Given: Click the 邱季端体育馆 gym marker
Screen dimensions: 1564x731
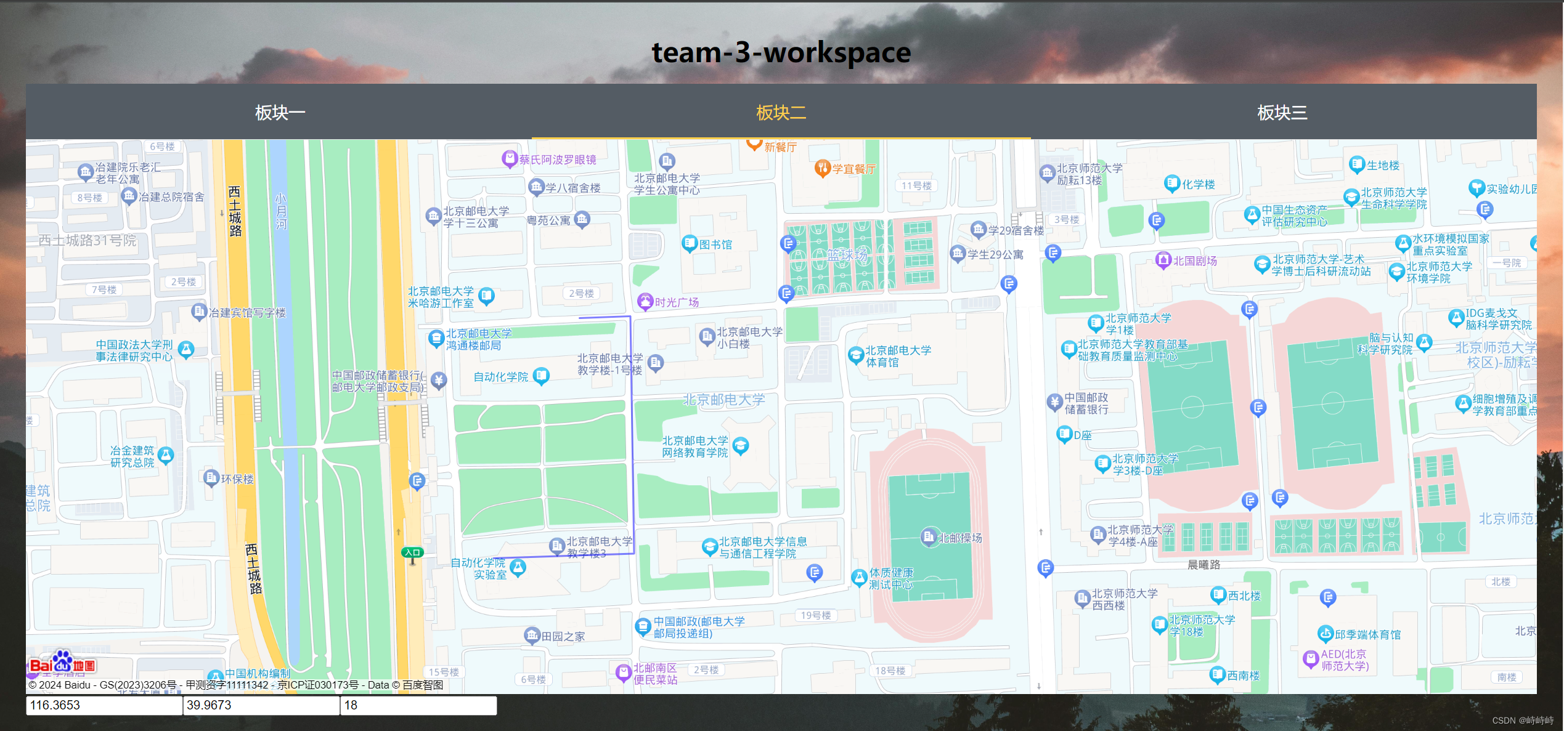Looking at the screenshot, I should click(1326, 633).
